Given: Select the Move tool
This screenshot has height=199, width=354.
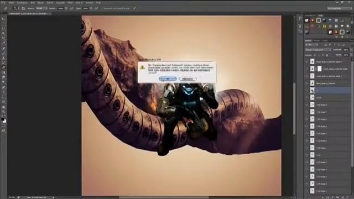Looking at the screenshot, I should (x=3, y=19).
